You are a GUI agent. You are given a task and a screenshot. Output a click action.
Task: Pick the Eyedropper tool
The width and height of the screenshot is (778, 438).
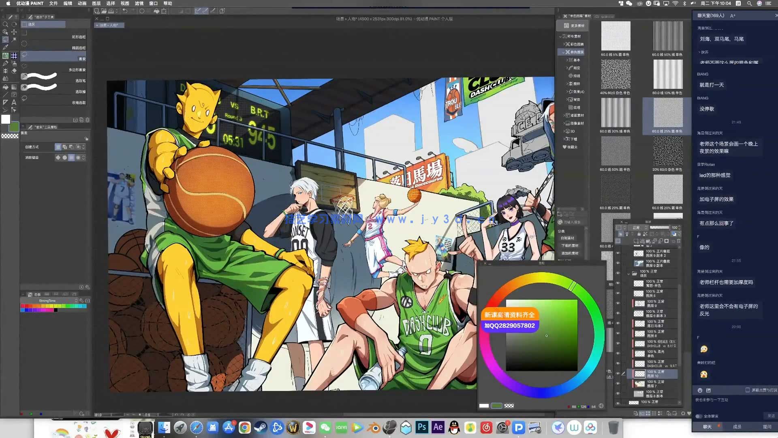[x=5, y=47]
